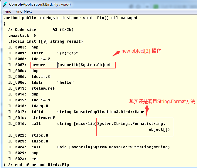Click the newarr System.Object instruction
This screenshot has width=197, height=168.
point(60,65)
